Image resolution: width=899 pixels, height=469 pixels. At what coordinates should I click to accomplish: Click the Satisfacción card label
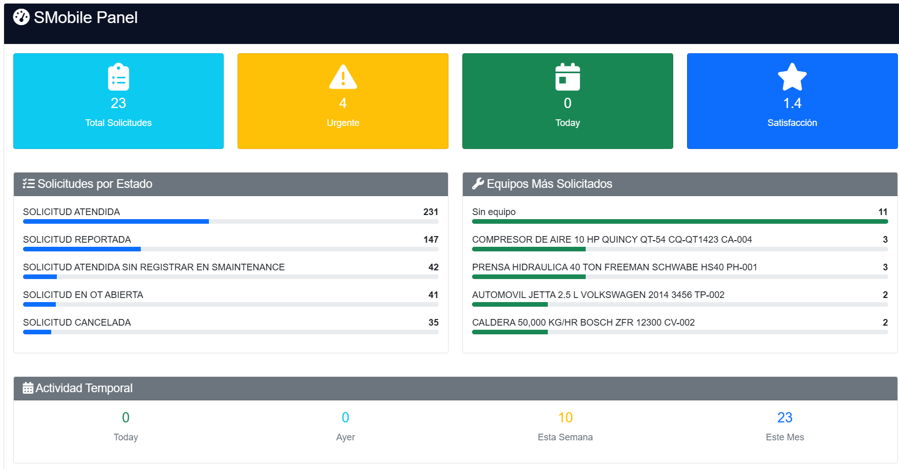click(x=792, y=123)
